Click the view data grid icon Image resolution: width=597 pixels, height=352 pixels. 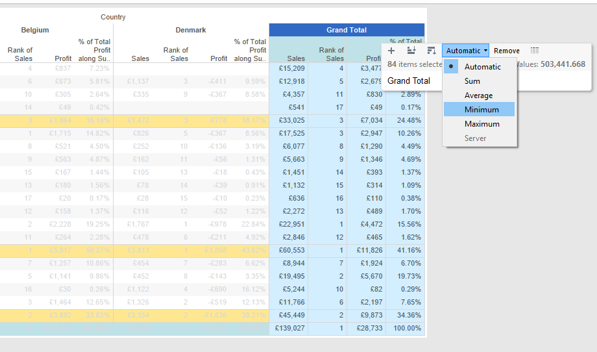click(x=535, y=51)
